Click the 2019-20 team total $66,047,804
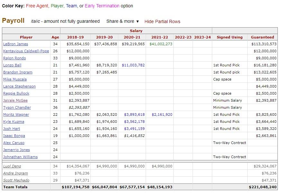This screenshot has width=282, height=195. coord(105,187)
